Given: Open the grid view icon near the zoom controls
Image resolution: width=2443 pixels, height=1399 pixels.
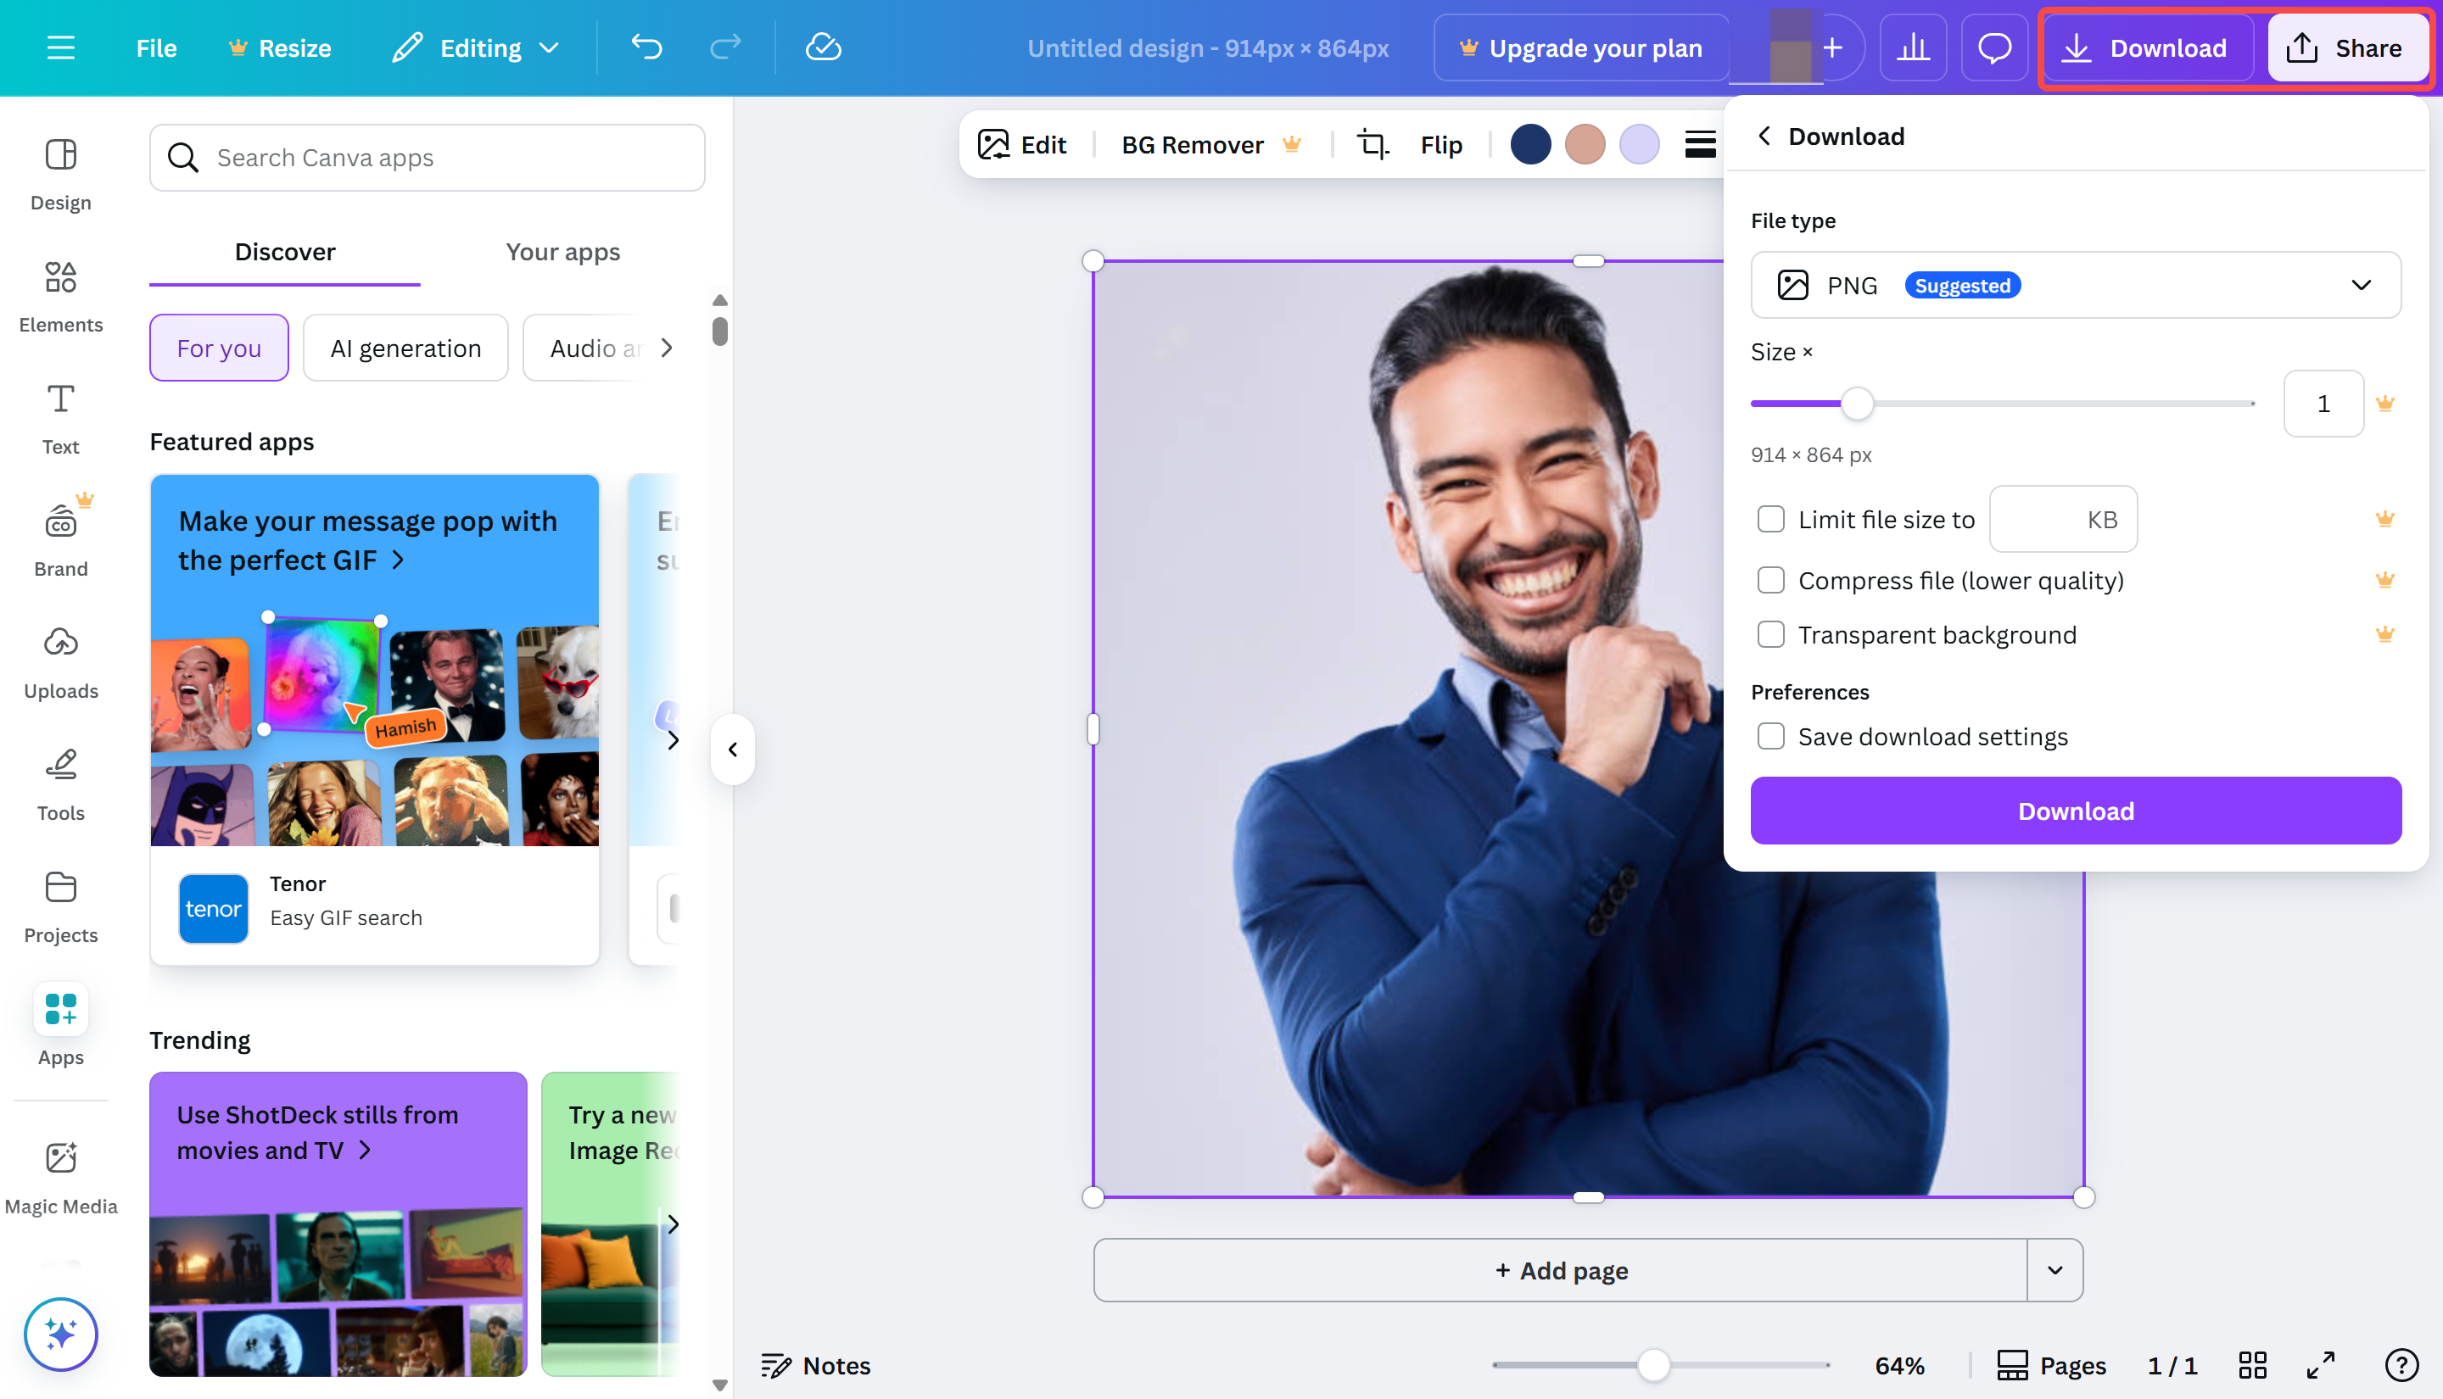Looking at the screenshot, I should click(2253, 1364).
